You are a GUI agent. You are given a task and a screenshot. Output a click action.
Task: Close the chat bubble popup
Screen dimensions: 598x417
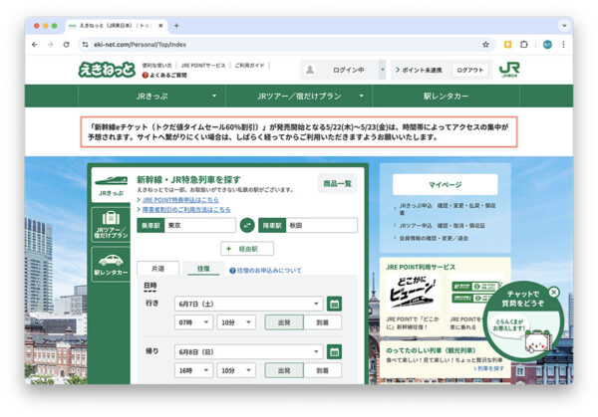coord(553,292)
